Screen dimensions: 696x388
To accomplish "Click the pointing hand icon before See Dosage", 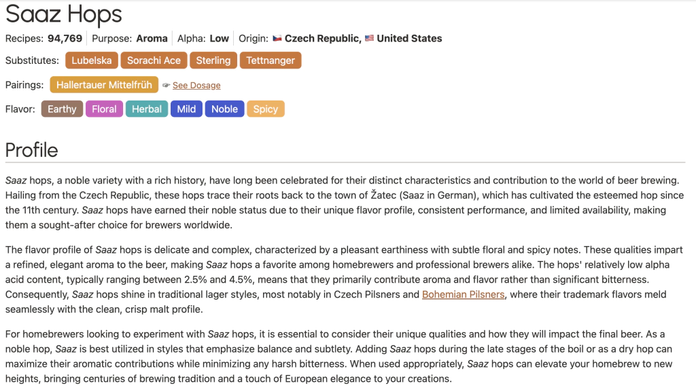I will [x=166, y=86].
